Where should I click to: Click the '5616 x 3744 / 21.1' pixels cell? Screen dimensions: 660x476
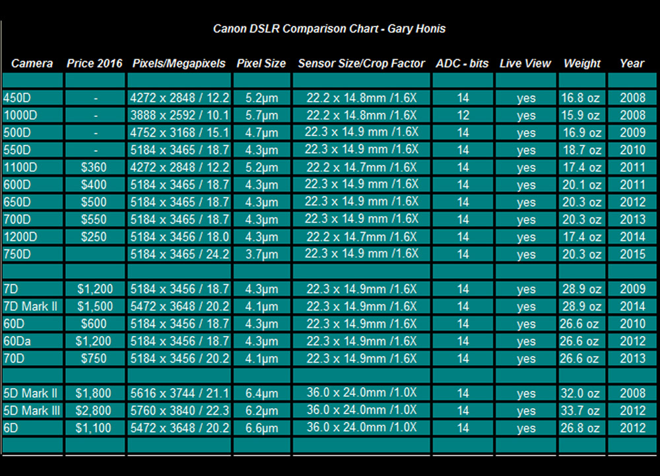coord(180,393)
